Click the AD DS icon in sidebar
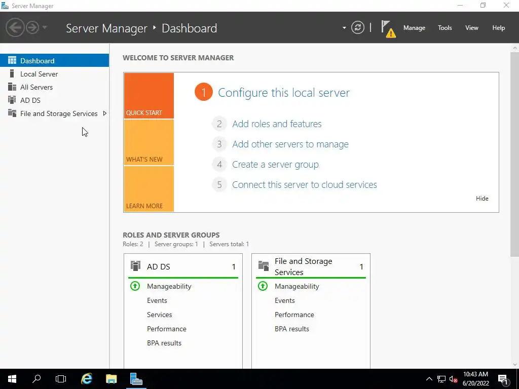The height and width of the screenshot is (389, 519). pos(12,100)
